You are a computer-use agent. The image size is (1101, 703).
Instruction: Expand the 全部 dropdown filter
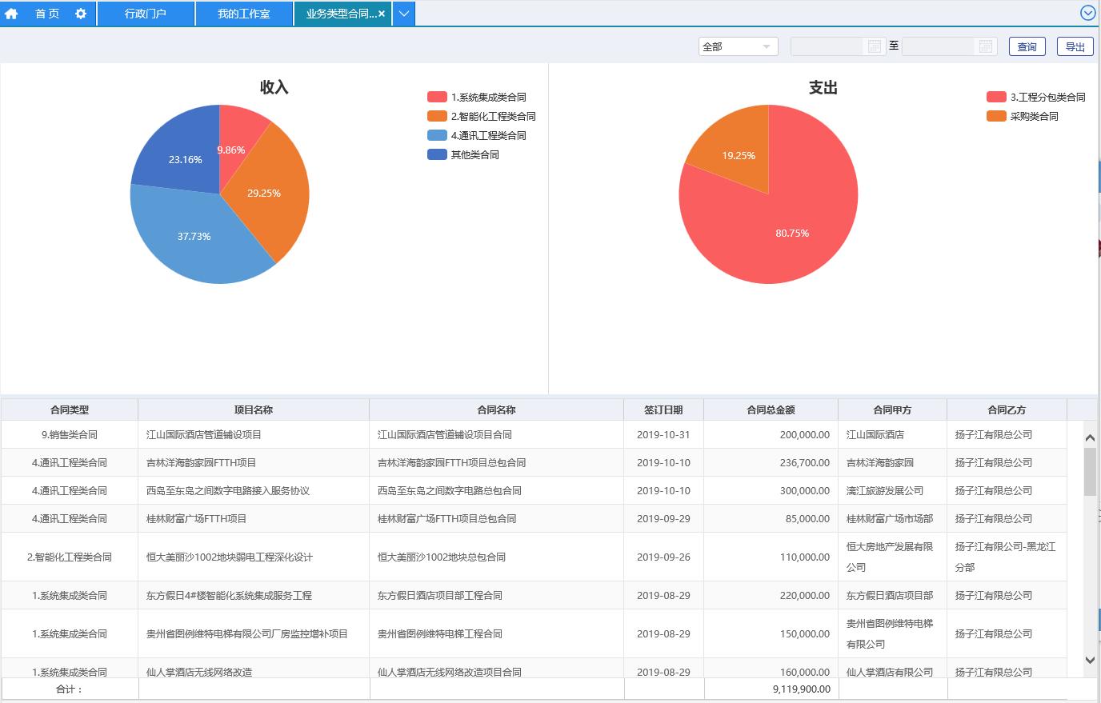coord(738,46)
